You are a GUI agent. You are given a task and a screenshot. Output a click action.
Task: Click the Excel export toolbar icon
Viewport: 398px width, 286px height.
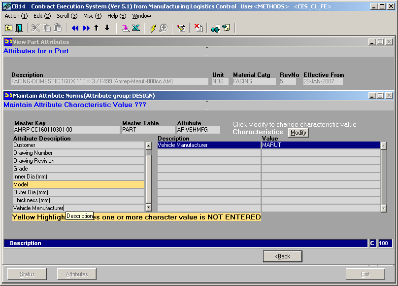point(136,28)
